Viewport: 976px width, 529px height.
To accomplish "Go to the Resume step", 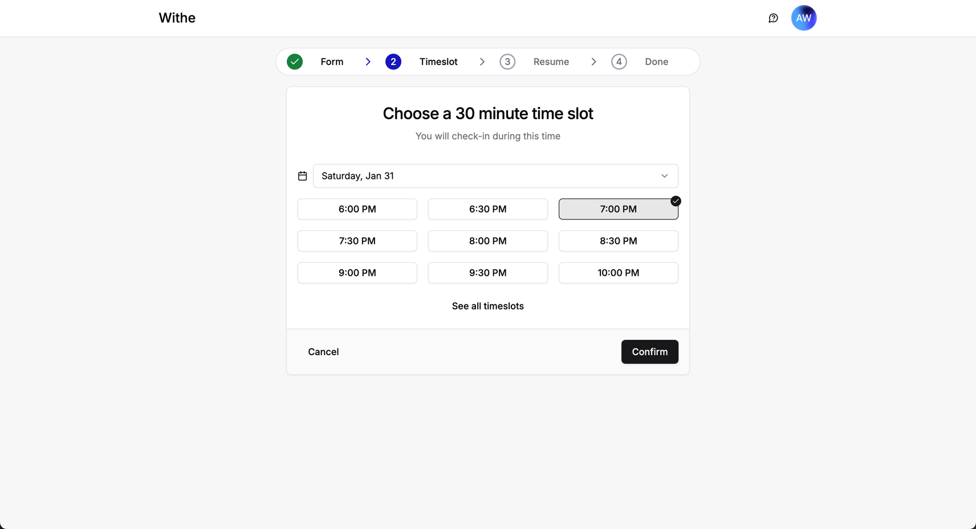I will tap(551, 62).
